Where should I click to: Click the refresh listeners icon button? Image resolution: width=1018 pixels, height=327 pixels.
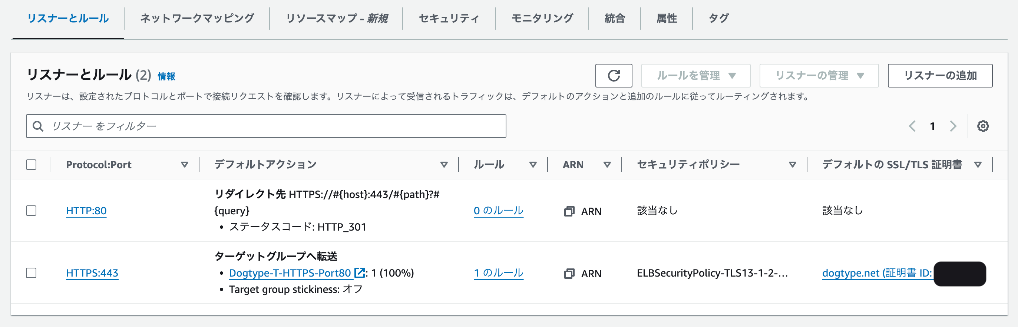[613, 76]
